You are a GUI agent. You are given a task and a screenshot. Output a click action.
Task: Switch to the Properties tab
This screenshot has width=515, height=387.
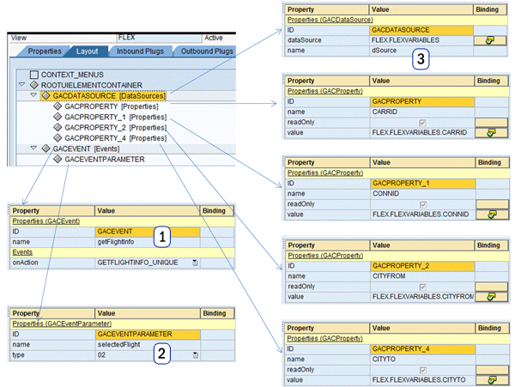(44, 51)
